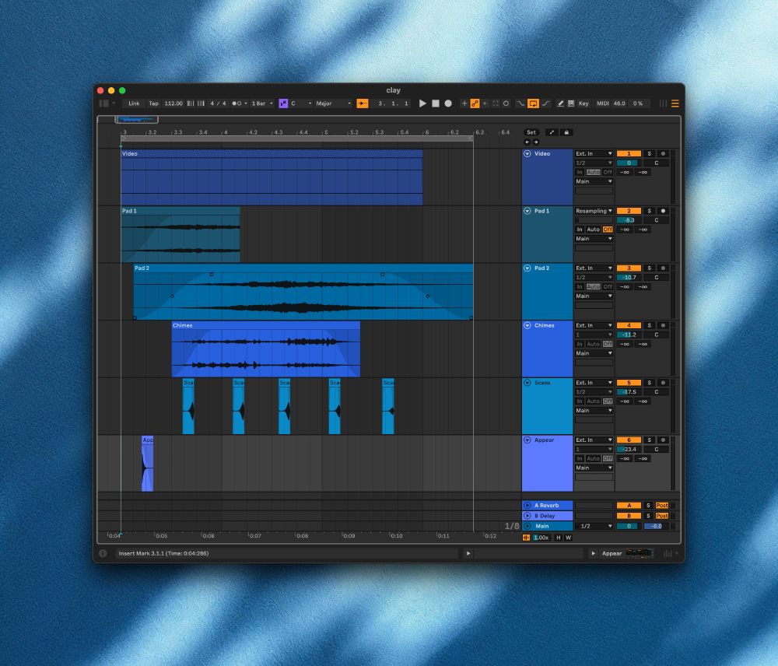Go to next locator arrow
The width and height of the screenshot is (778, 666).
(x=536, y=142)
